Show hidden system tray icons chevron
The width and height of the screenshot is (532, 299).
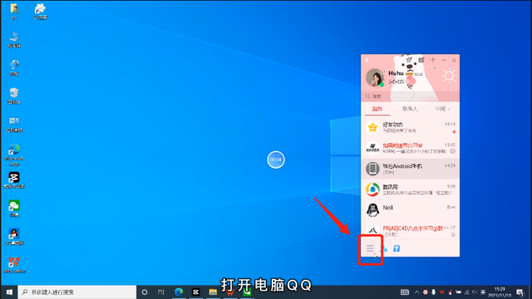click(417, 292)
